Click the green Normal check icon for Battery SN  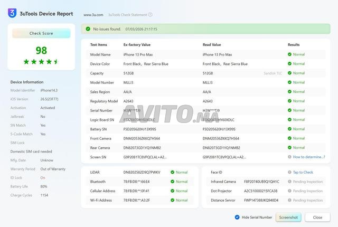(289, 129)
